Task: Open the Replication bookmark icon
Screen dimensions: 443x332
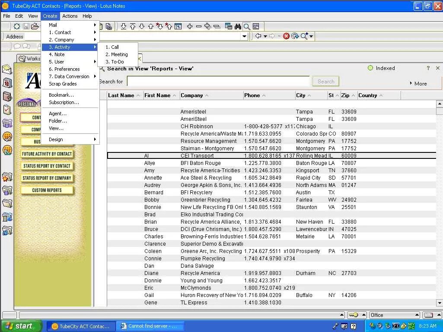Action: (7, 123)
